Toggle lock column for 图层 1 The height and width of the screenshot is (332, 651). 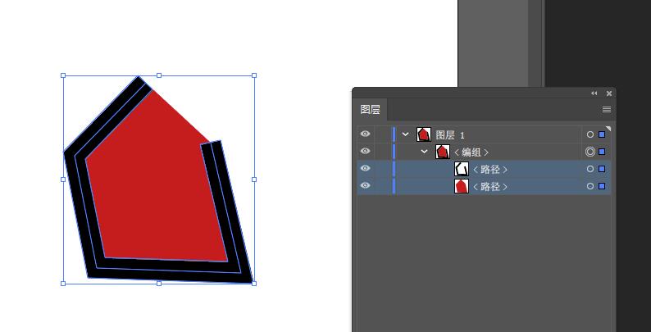point(381,134)
